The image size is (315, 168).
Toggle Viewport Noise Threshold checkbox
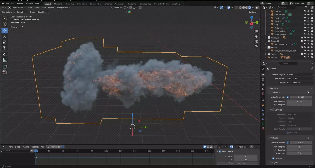point(288,97)
